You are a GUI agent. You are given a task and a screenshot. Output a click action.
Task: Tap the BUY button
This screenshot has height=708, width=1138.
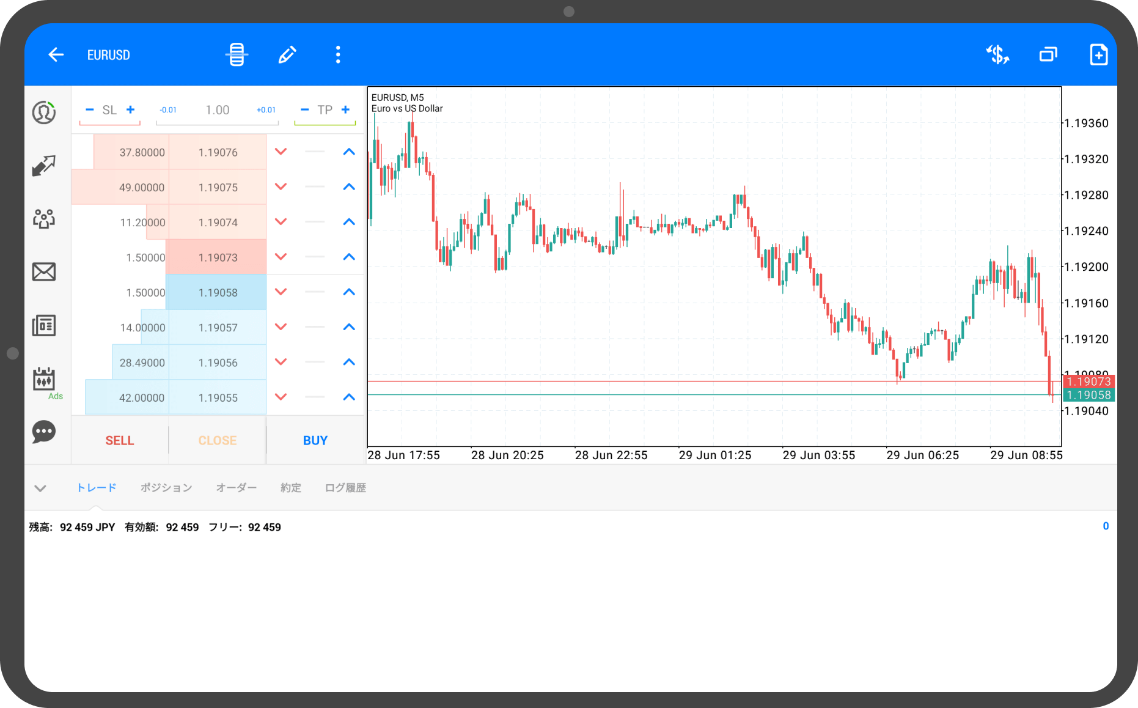315,440
